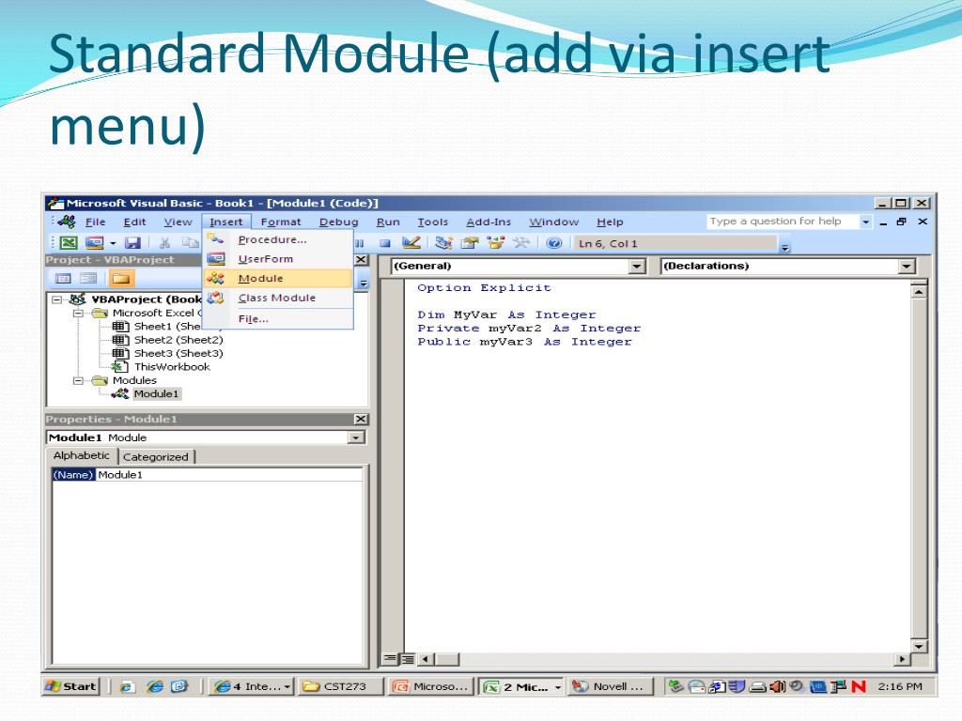
Task: Choose Procedure... from Insert menu
Action: pos(278,239)
